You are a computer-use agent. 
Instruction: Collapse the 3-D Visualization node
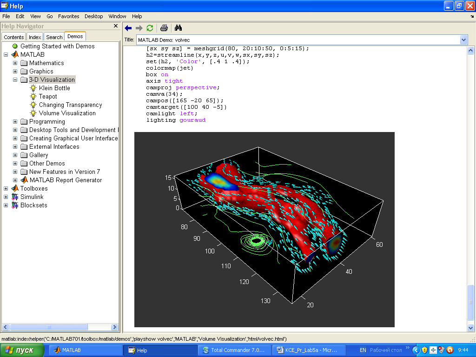[x=15, y=80]
